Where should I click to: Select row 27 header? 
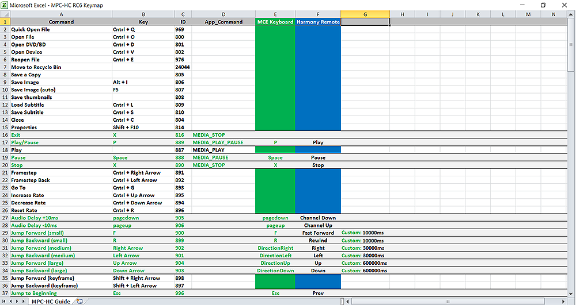[x=5, y=218]
